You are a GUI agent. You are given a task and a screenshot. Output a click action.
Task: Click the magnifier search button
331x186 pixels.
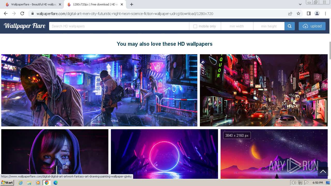[290, 26]
